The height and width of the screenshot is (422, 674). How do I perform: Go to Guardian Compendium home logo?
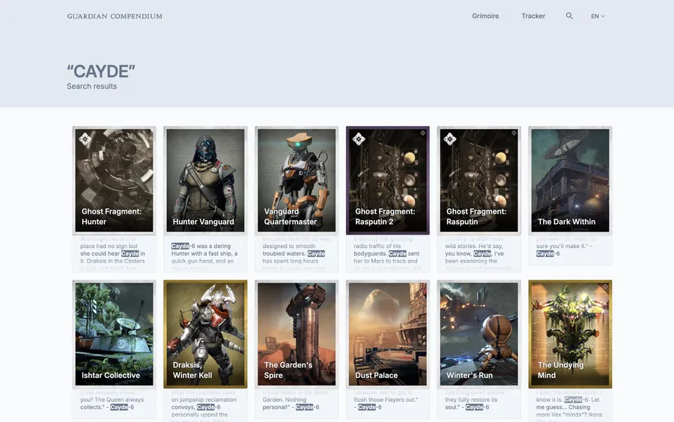115,16
